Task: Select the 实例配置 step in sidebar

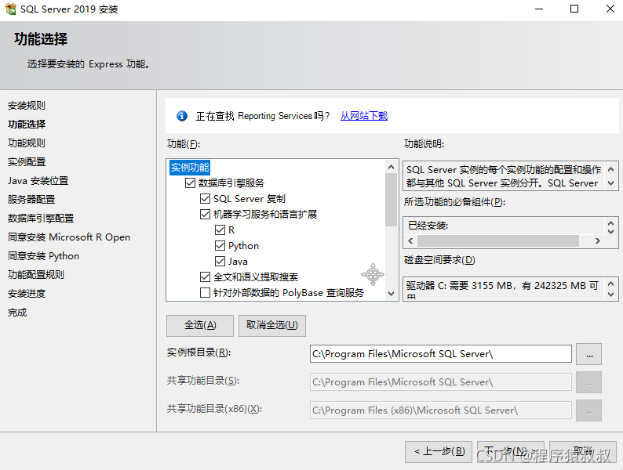Action: click(x=26, y=162)
